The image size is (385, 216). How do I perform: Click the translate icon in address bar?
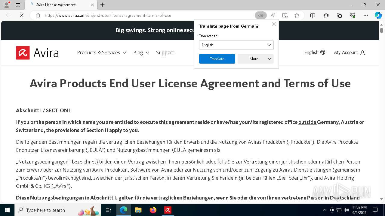tap(261, 15)
